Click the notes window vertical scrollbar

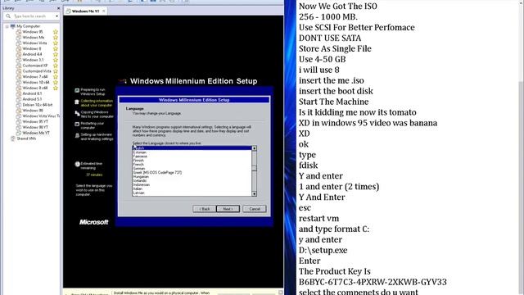(x=521, y=147)
